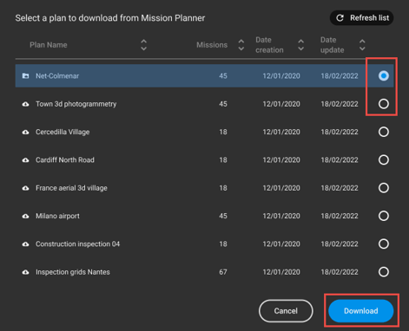Click the Date creation column header
Viewport: 409px width, 331px height.
click(269, 45)
